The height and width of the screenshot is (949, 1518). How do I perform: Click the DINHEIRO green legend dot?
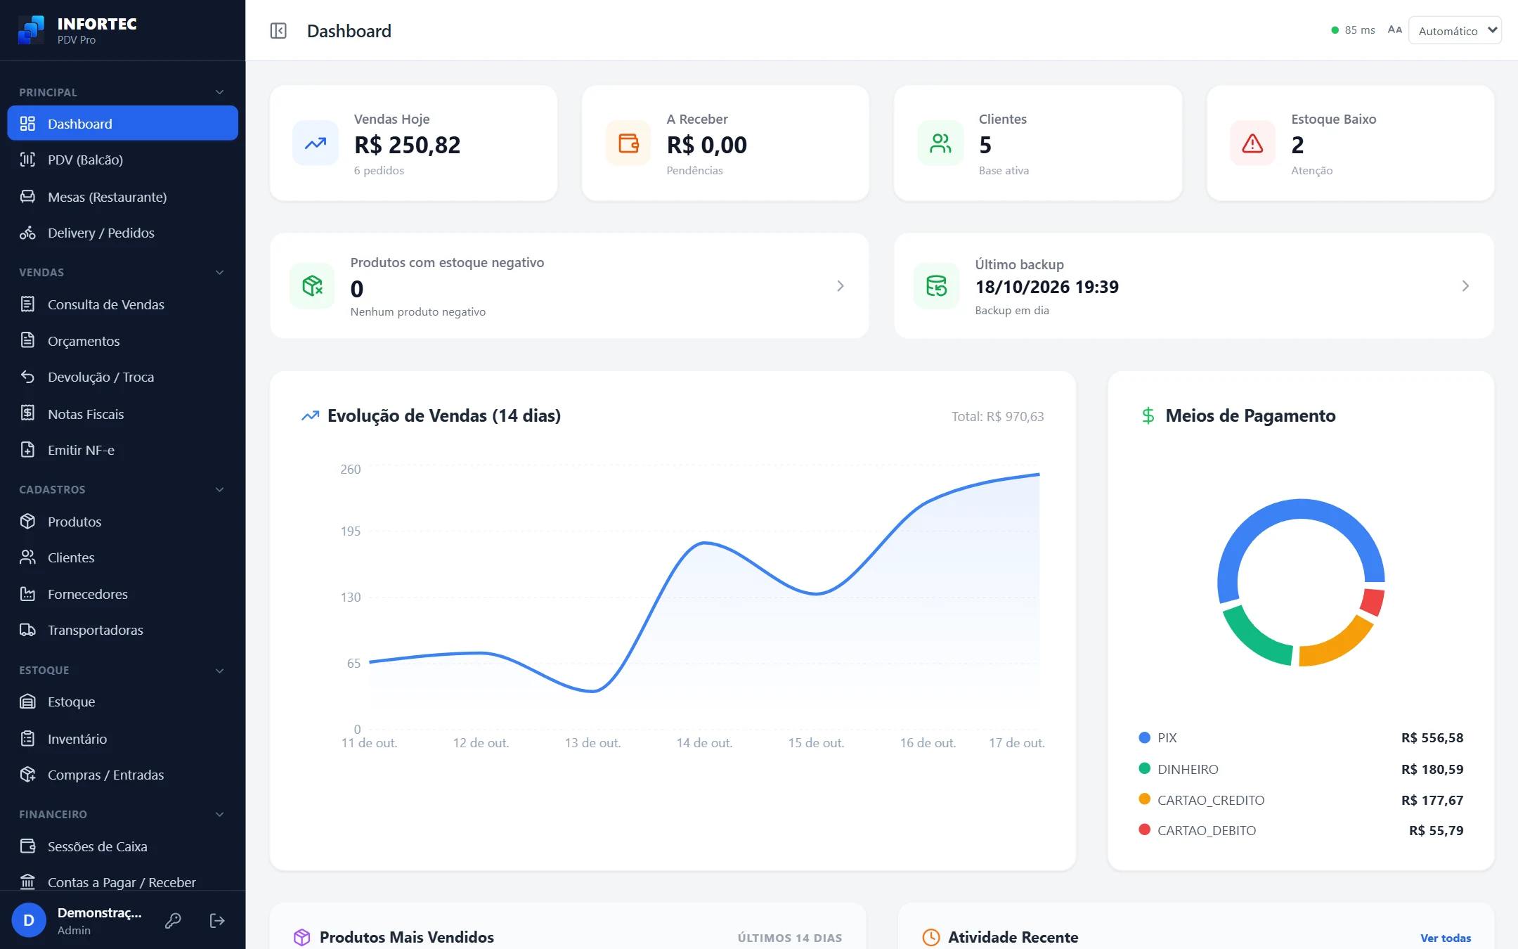[x=1144, y=768]
